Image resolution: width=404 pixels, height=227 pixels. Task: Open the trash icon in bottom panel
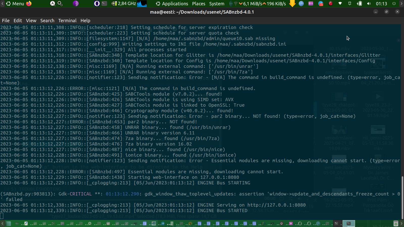396,223
